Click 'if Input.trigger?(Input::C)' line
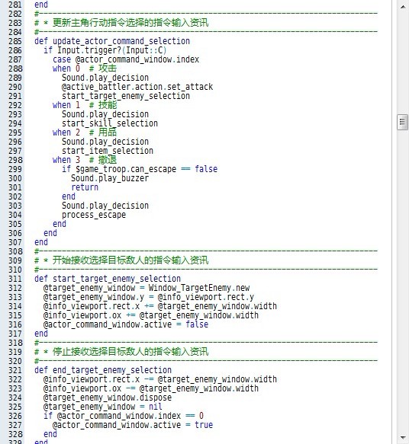 coord(105,50)
